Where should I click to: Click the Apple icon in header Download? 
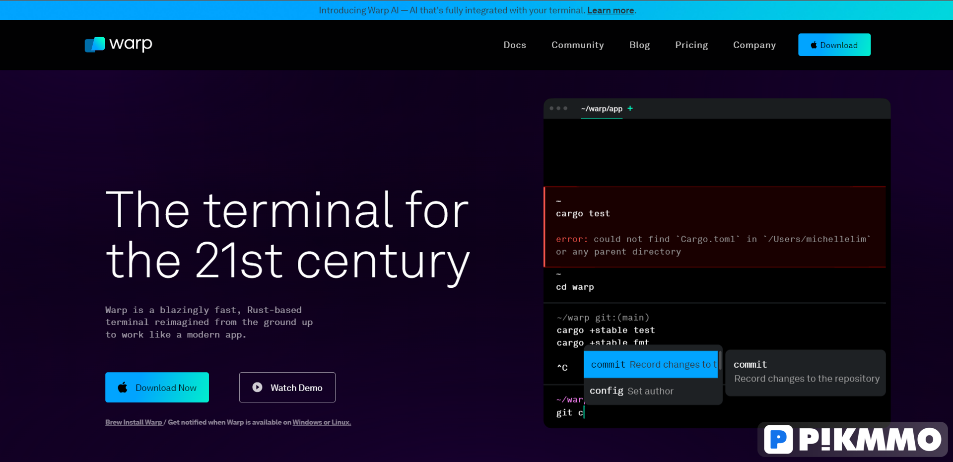[814, 45]
